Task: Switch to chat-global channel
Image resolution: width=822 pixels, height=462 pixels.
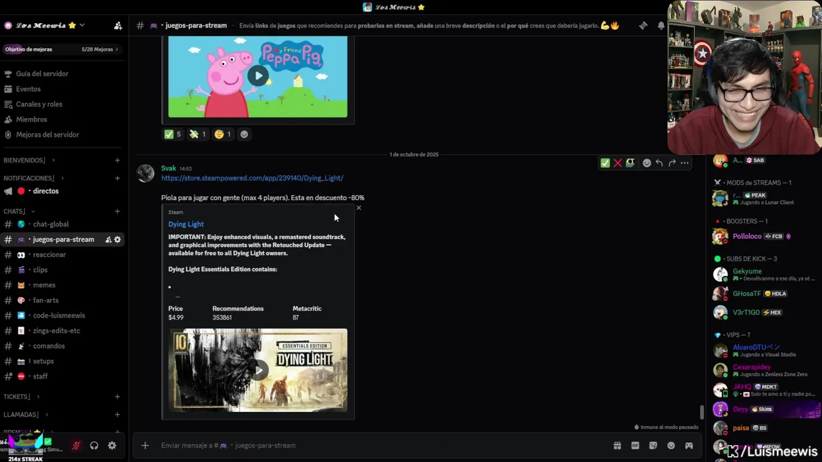Action: tap(63, 224)
